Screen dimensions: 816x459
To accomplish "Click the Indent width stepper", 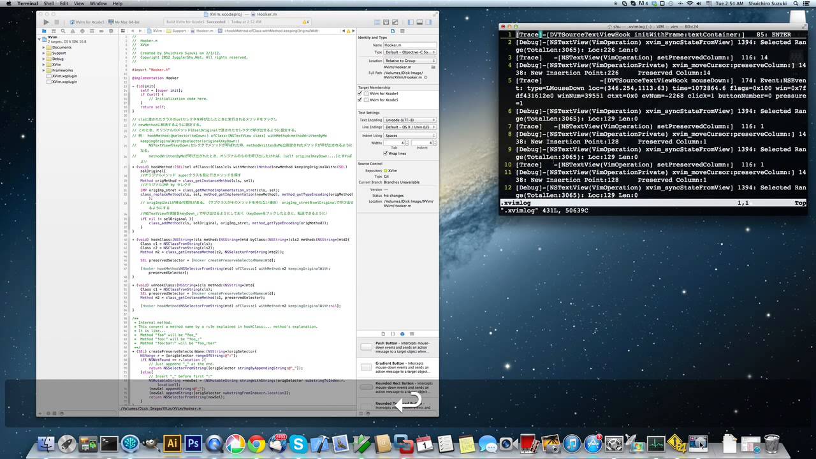I will (x=435, y=143).
